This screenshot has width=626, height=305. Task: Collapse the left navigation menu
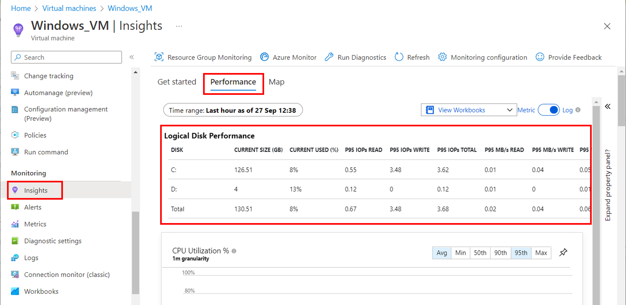(132, 57)
